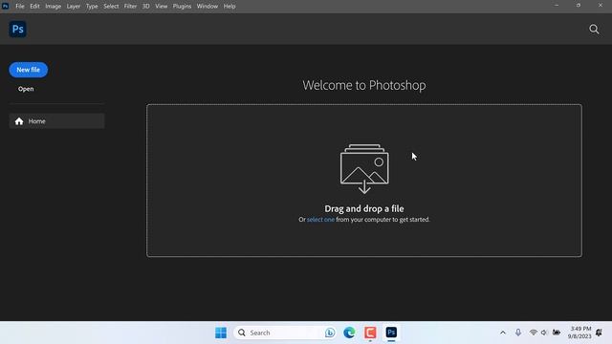Click the battery tray icon
The image size is (612, 344).
[x=557, y=333]
